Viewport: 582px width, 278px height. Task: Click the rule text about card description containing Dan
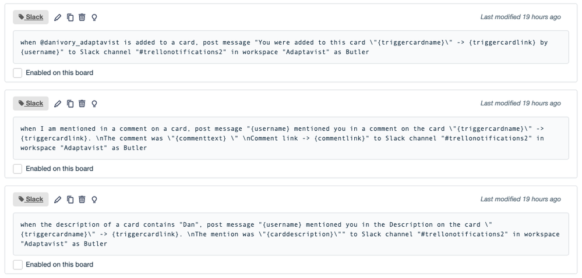click(291, 234)
